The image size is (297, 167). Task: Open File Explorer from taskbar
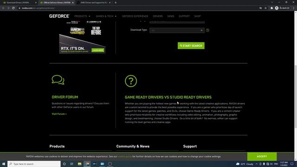[x=79, y=164]
